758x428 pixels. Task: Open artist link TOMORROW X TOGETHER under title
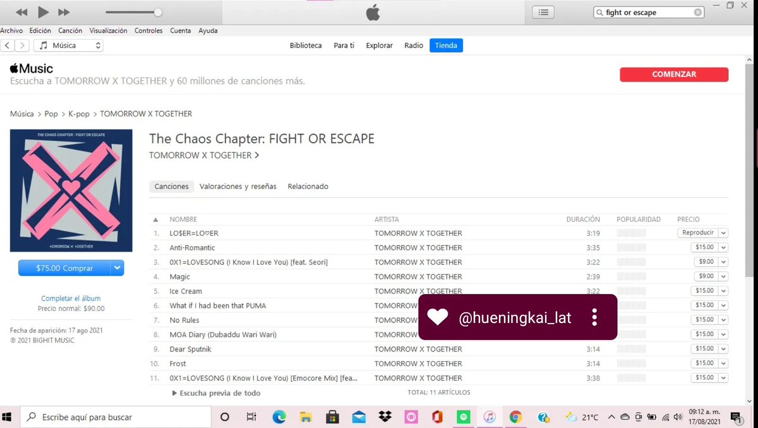(204, 155)
